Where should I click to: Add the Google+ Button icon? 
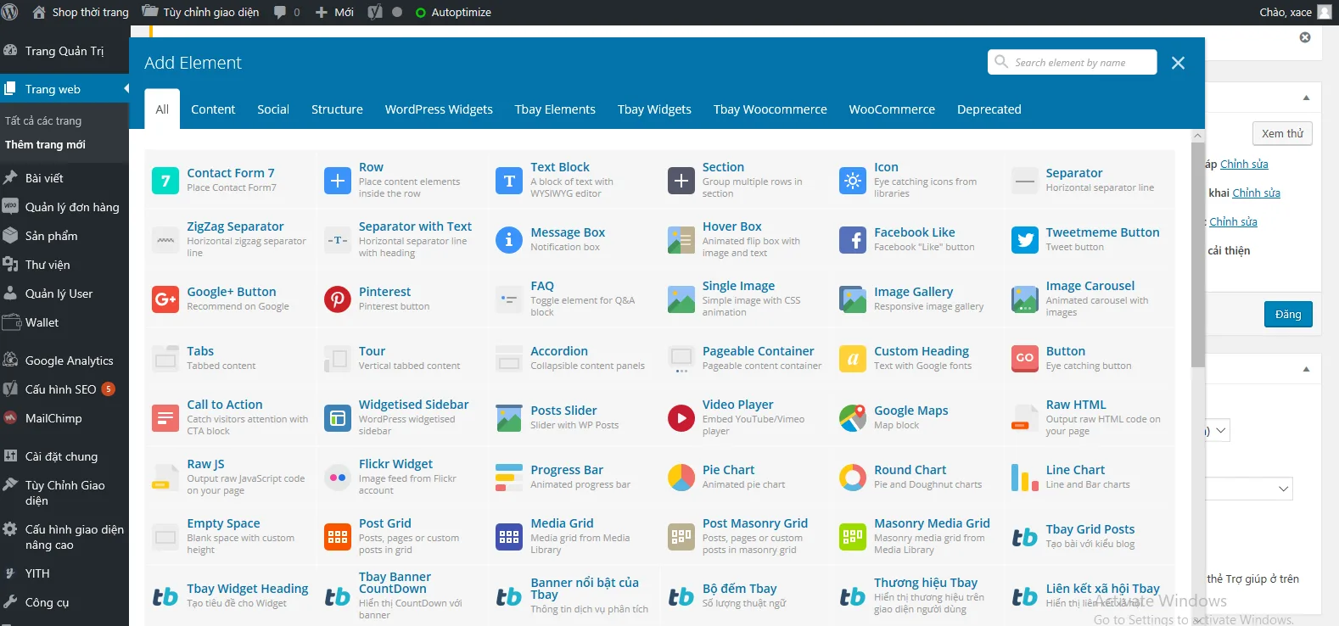tap(165, 299)
